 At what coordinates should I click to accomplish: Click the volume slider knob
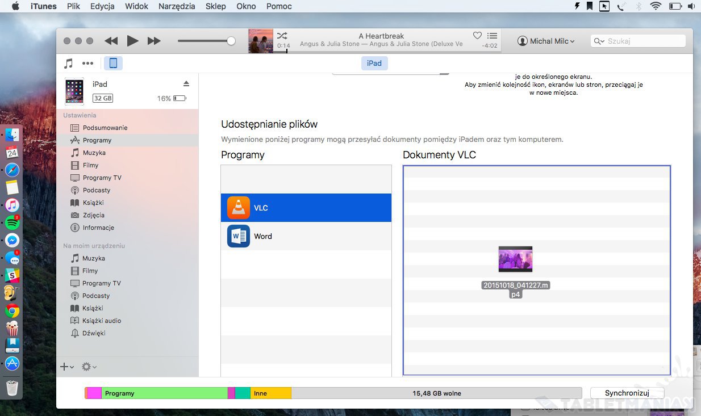point(231,41)
